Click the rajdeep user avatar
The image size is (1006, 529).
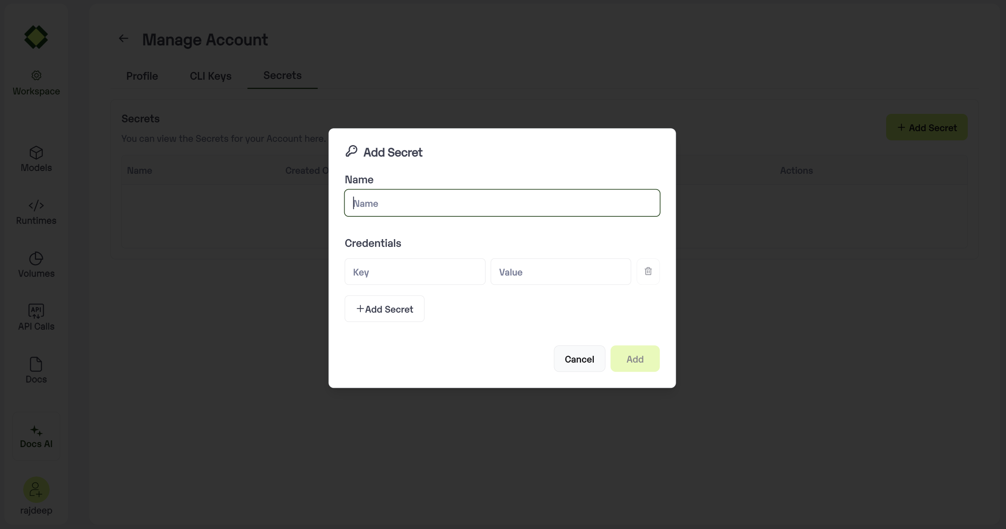point(36,490)
